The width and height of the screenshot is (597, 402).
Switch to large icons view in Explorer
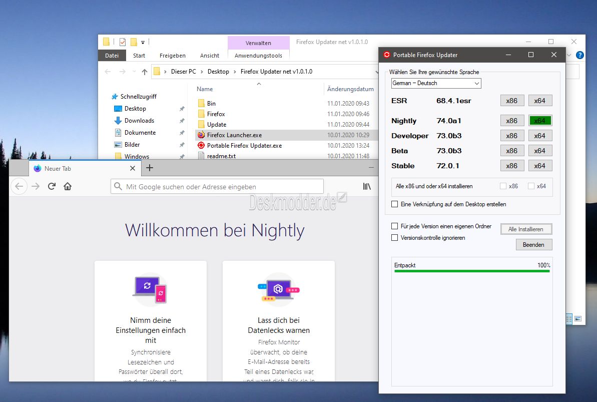tap(578, 318)
